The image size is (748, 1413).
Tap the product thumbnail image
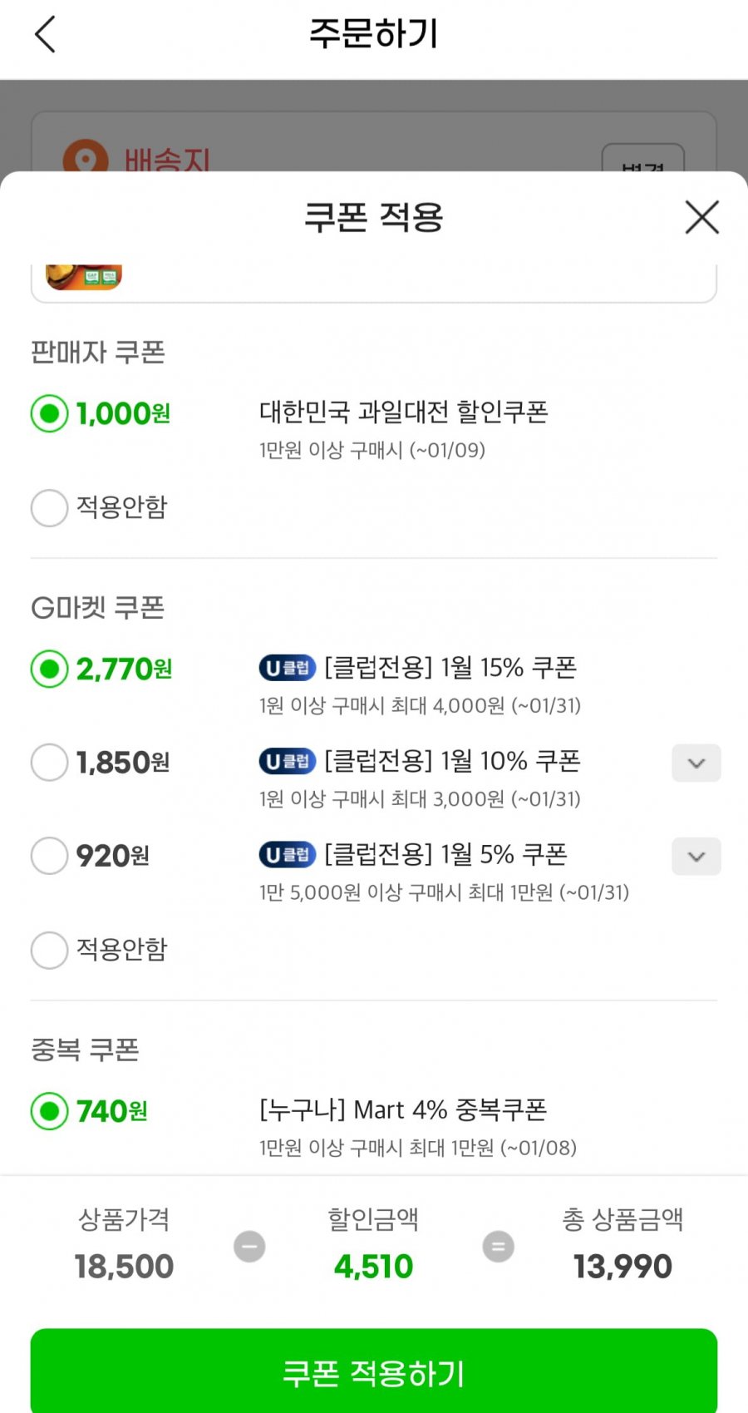tap(84, 277)
